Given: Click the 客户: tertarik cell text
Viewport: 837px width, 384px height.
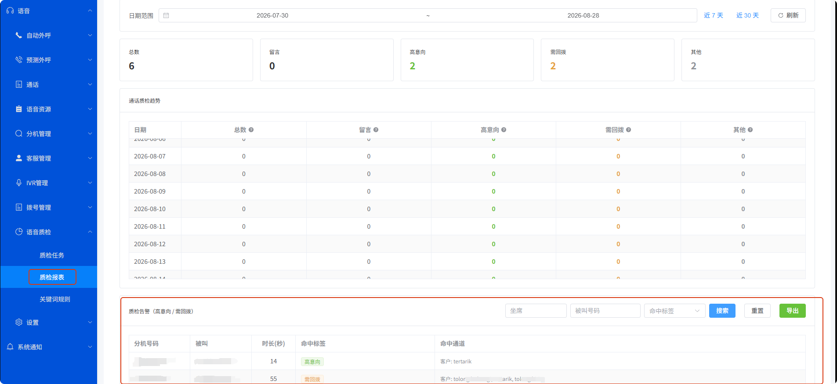Looking at the screenshot, I should [x=456, y=362].
